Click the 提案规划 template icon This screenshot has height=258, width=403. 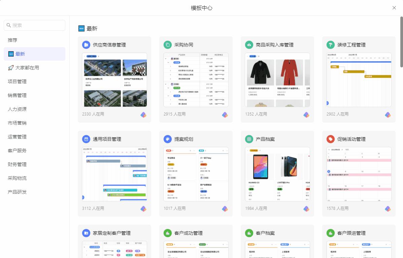point(168,139)
